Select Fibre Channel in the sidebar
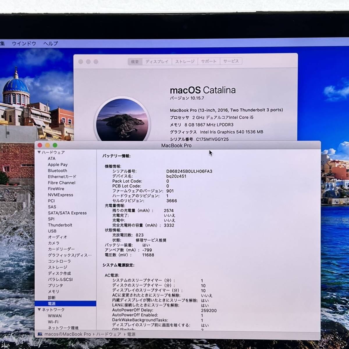Screen dimensions: 349x349 pyautogui.click(x=61, y=183)
